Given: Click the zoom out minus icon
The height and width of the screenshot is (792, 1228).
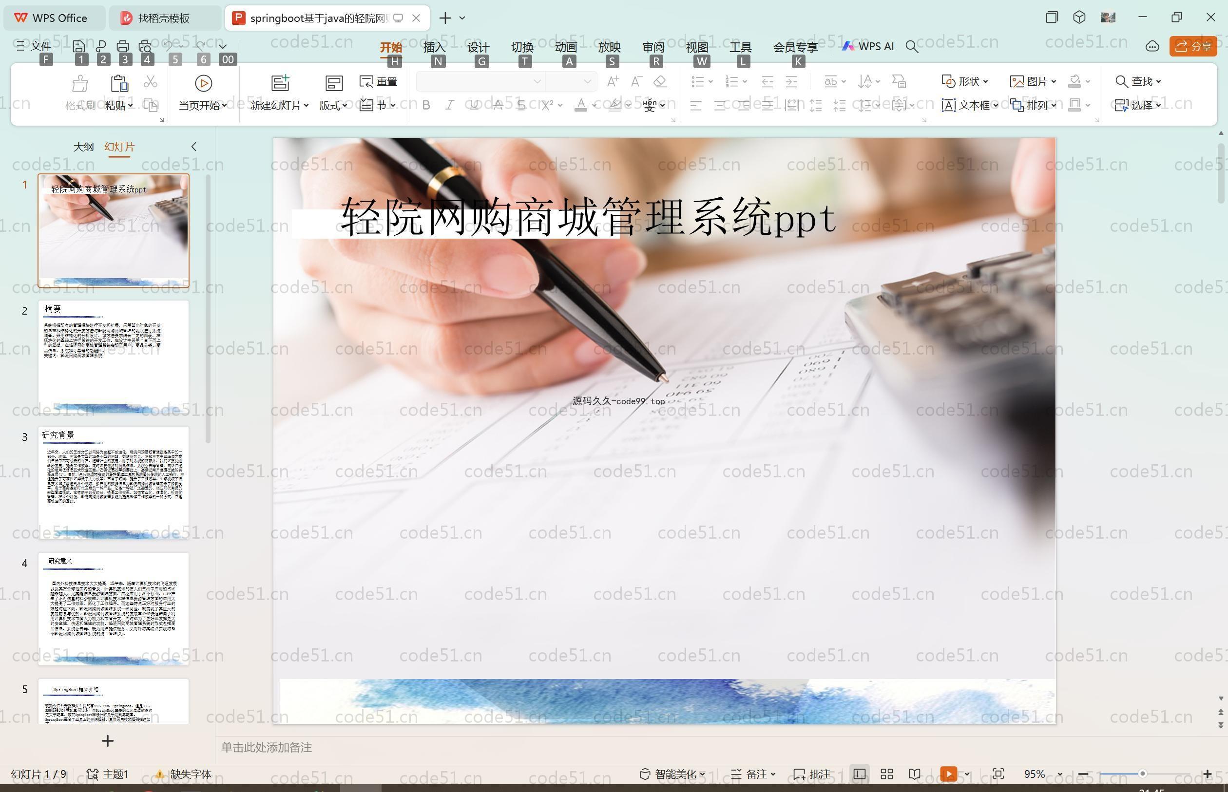Looking at the screenshot, I should pyautogui.click(x=1083, y=774).
